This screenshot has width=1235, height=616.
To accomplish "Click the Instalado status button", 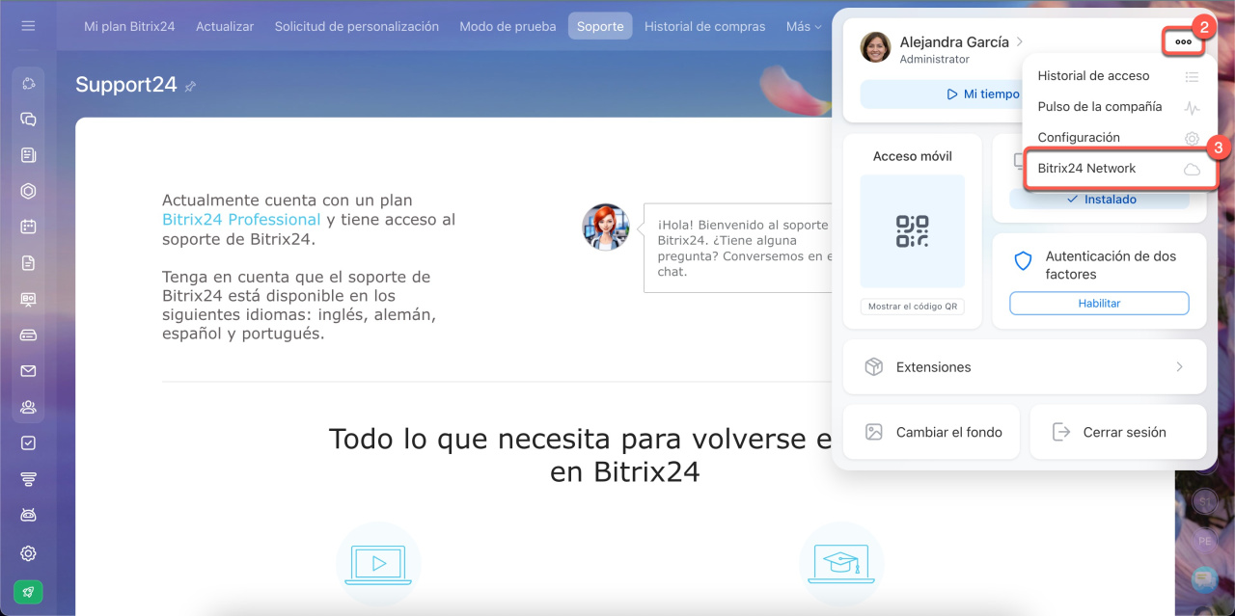I will tap(1099, 200).
